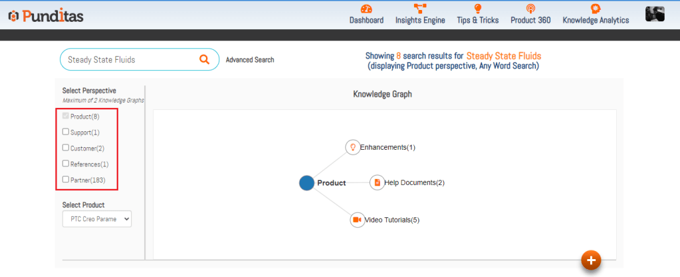Click the Tips & Tricks lightbulb icon
This screenshot has height=277, width=680.
coord(477,9)
